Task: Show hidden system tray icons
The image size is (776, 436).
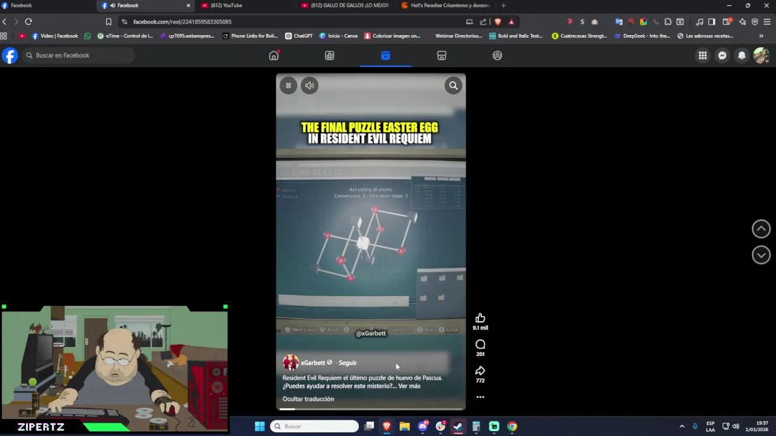Action: 681,426
